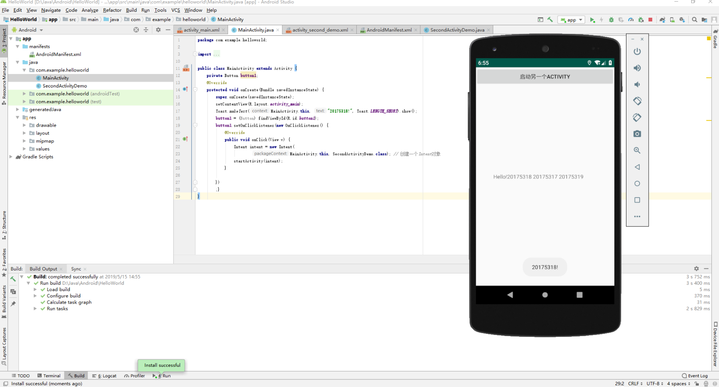Switch to SecondActivityDemo.java tab
This screenshot has width=719, height=387.
click(x=457, y=30)
